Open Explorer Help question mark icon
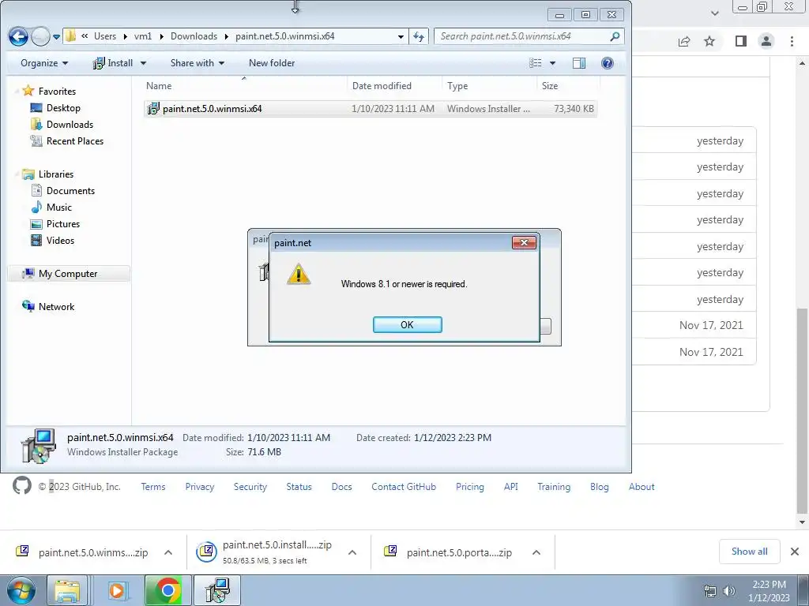Viewport: 809px width, 606px height. [608, 63]
